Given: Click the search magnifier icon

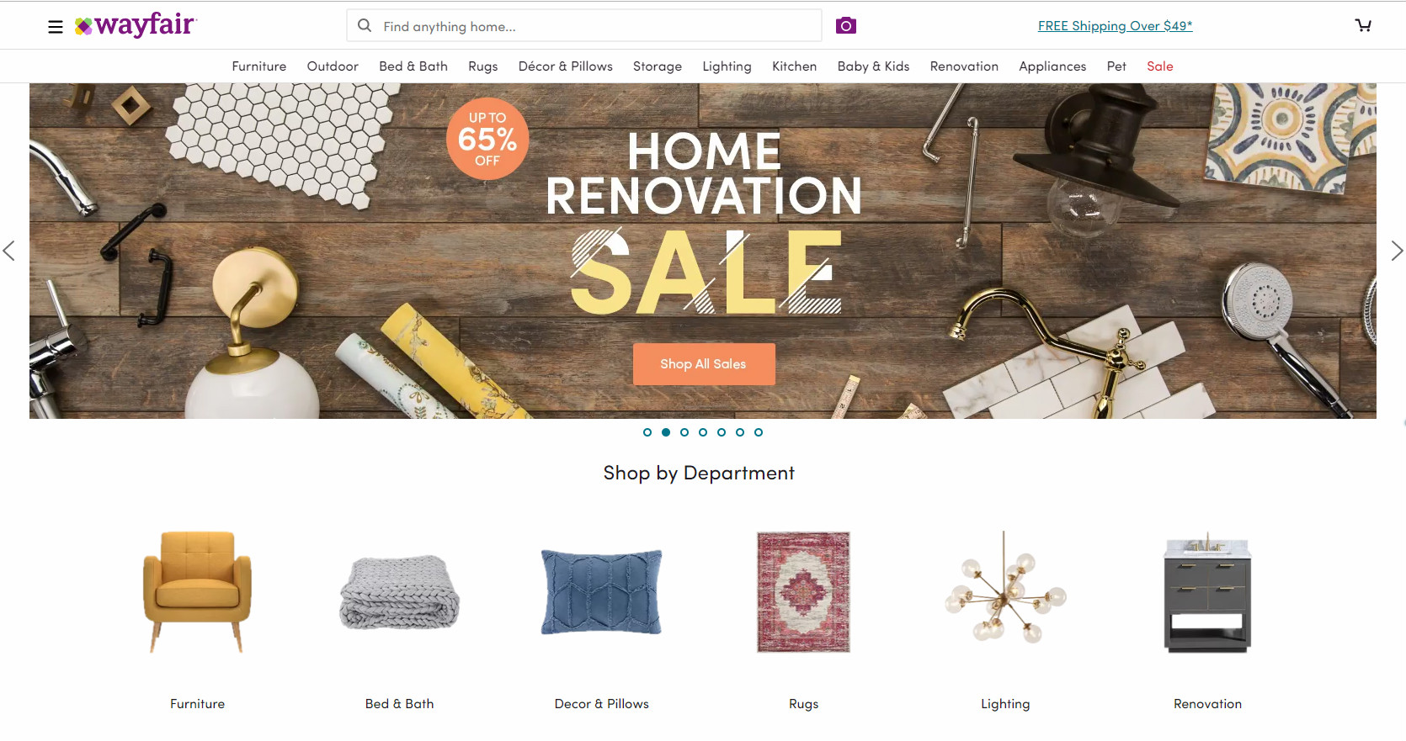Looking at the screenshot, I should 365,26.
